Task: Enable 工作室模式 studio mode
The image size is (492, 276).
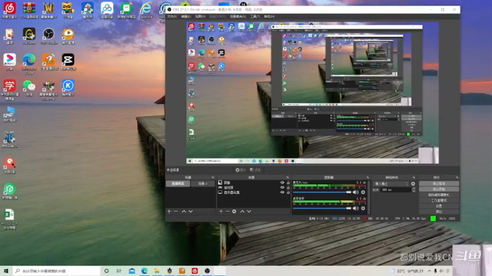Action: pos(439,201)
